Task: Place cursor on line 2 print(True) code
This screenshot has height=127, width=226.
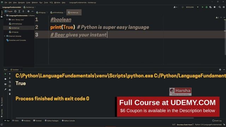Action: click(63, 27)
